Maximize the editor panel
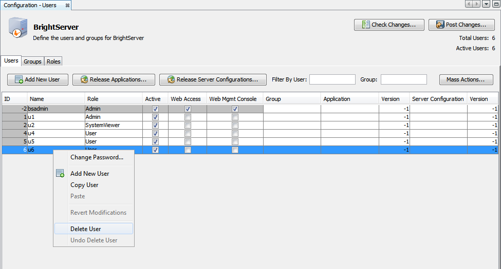Screen dimensions: 501x269 point(495,4)
